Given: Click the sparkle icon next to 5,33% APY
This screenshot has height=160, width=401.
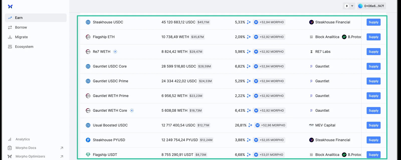Looking at the screenshot, I should pos(249,22).
